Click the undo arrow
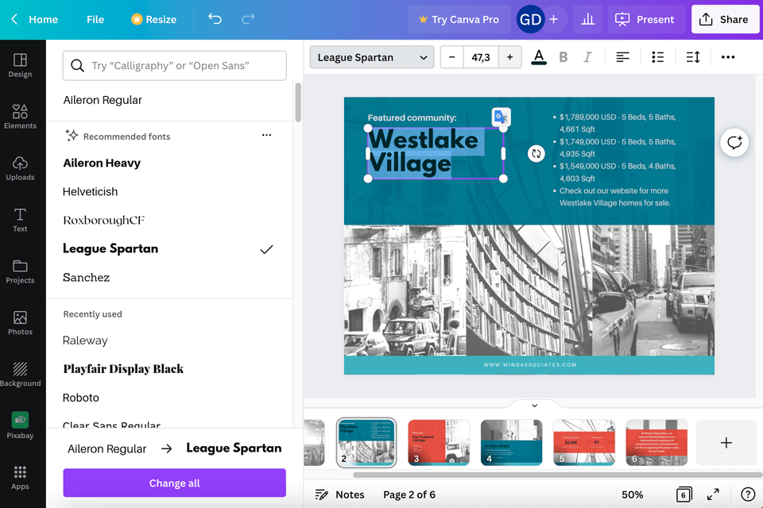Screen dimensions: 763x508 (x=215, y=19)
